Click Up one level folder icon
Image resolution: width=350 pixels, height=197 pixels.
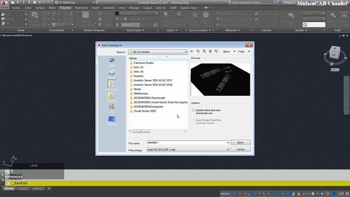coord(198,51)
